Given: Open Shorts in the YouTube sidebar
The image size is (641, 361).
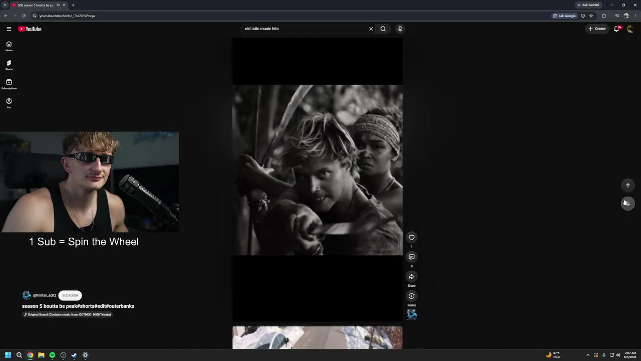Looking at the screenshot, I should coord(9,65).
